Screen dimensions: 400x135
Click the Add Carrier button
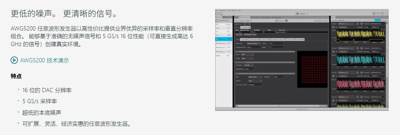pyautogui.click(x=239, y=34)
